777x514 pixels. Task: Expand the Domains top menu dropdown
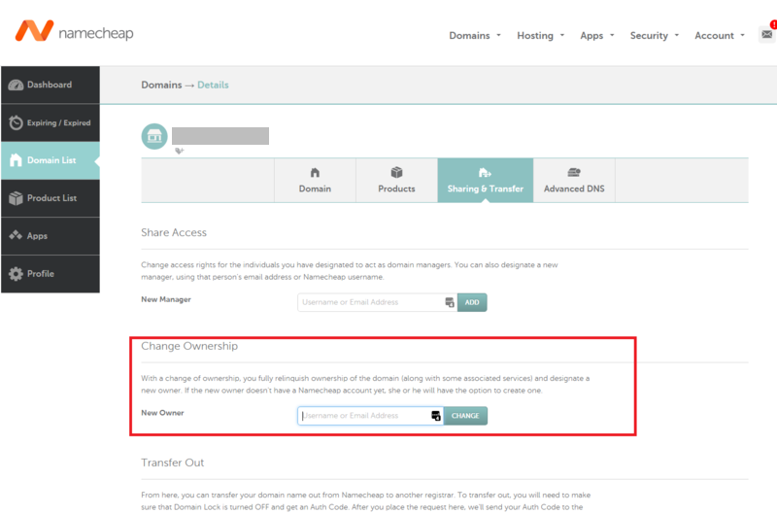(475, 36)
